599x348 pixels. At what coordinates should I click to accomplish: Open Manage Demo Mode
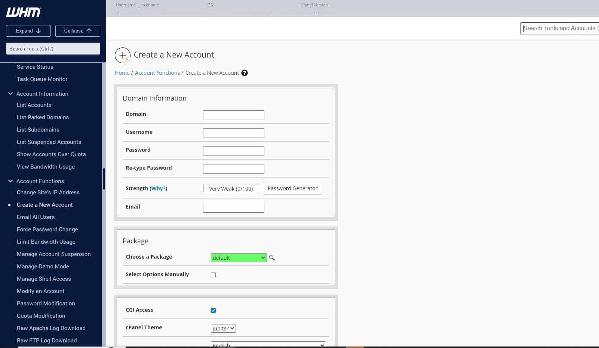coord(43,267)
